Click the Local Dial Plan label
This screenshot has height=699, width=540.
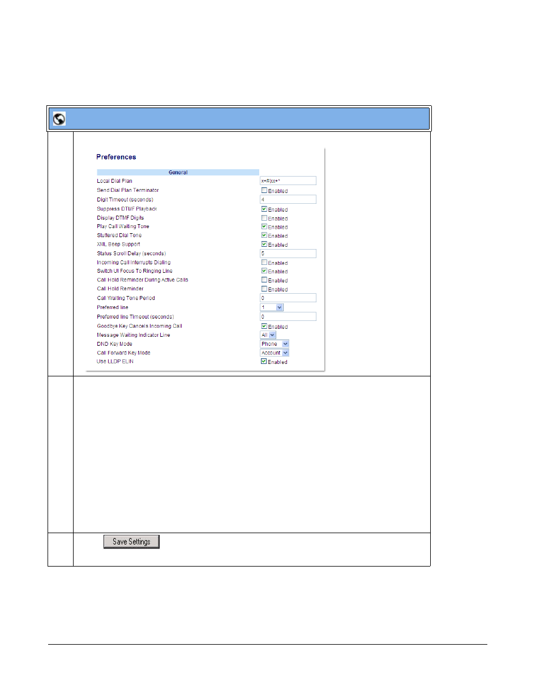114,181
